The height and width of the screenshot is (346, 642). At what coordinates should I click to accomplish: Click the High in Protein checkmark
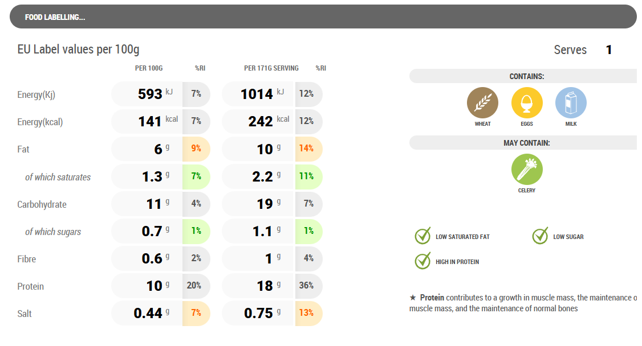tap(422, 261)
